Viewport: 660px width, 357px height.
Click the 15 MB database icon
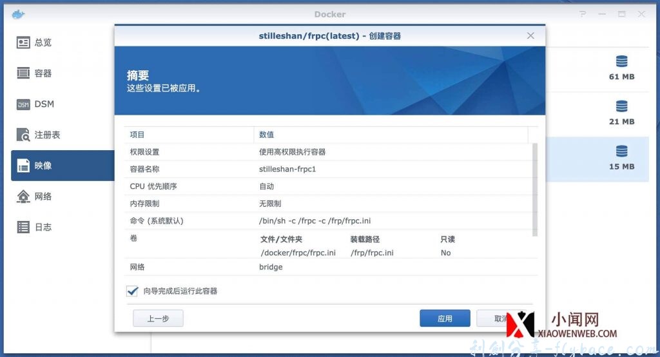click(x=622, y=151)
